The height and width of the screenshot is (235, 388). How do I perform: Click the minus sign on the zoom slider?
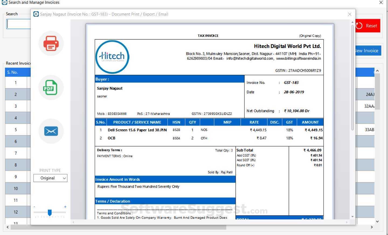34,207
